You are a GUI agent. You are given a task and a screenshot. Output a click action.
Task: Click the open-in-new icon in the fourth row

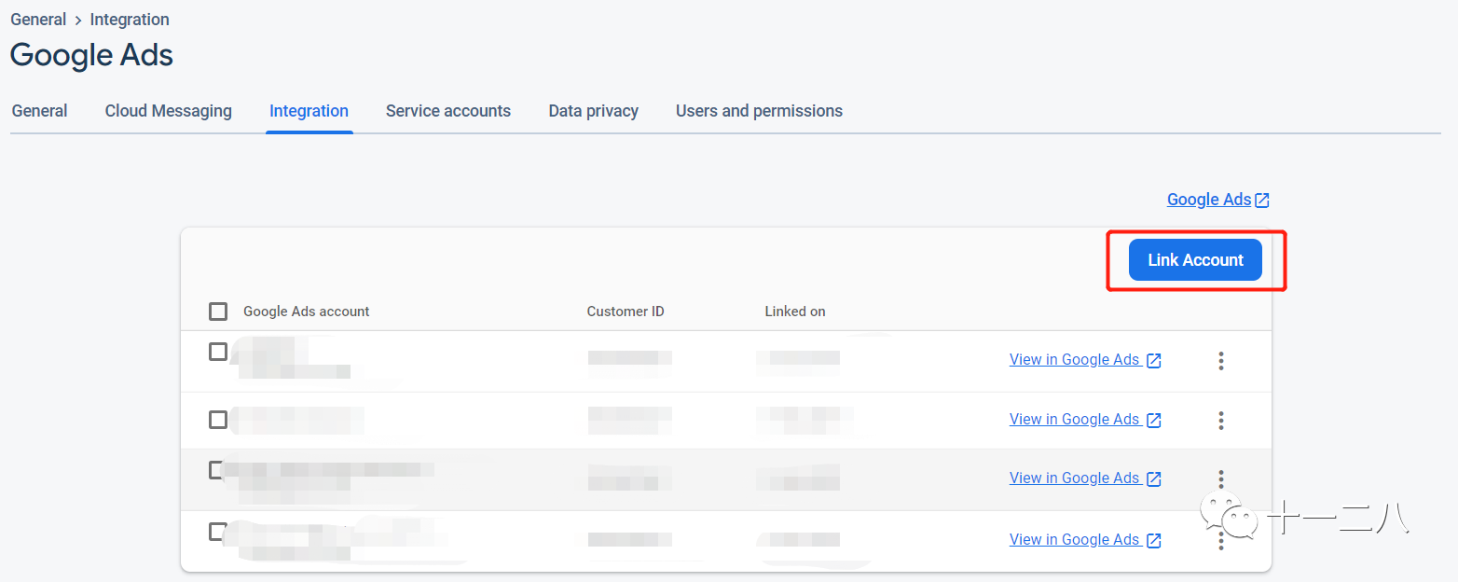tap(1153, 541)
